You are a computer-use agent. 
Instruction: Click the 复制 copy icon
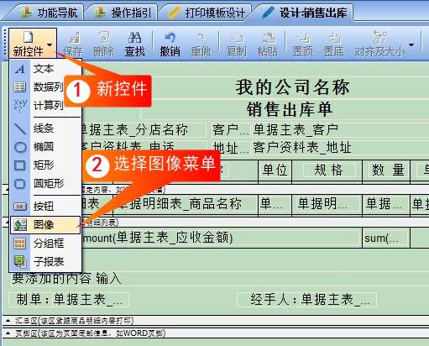(x=237, y=45)
